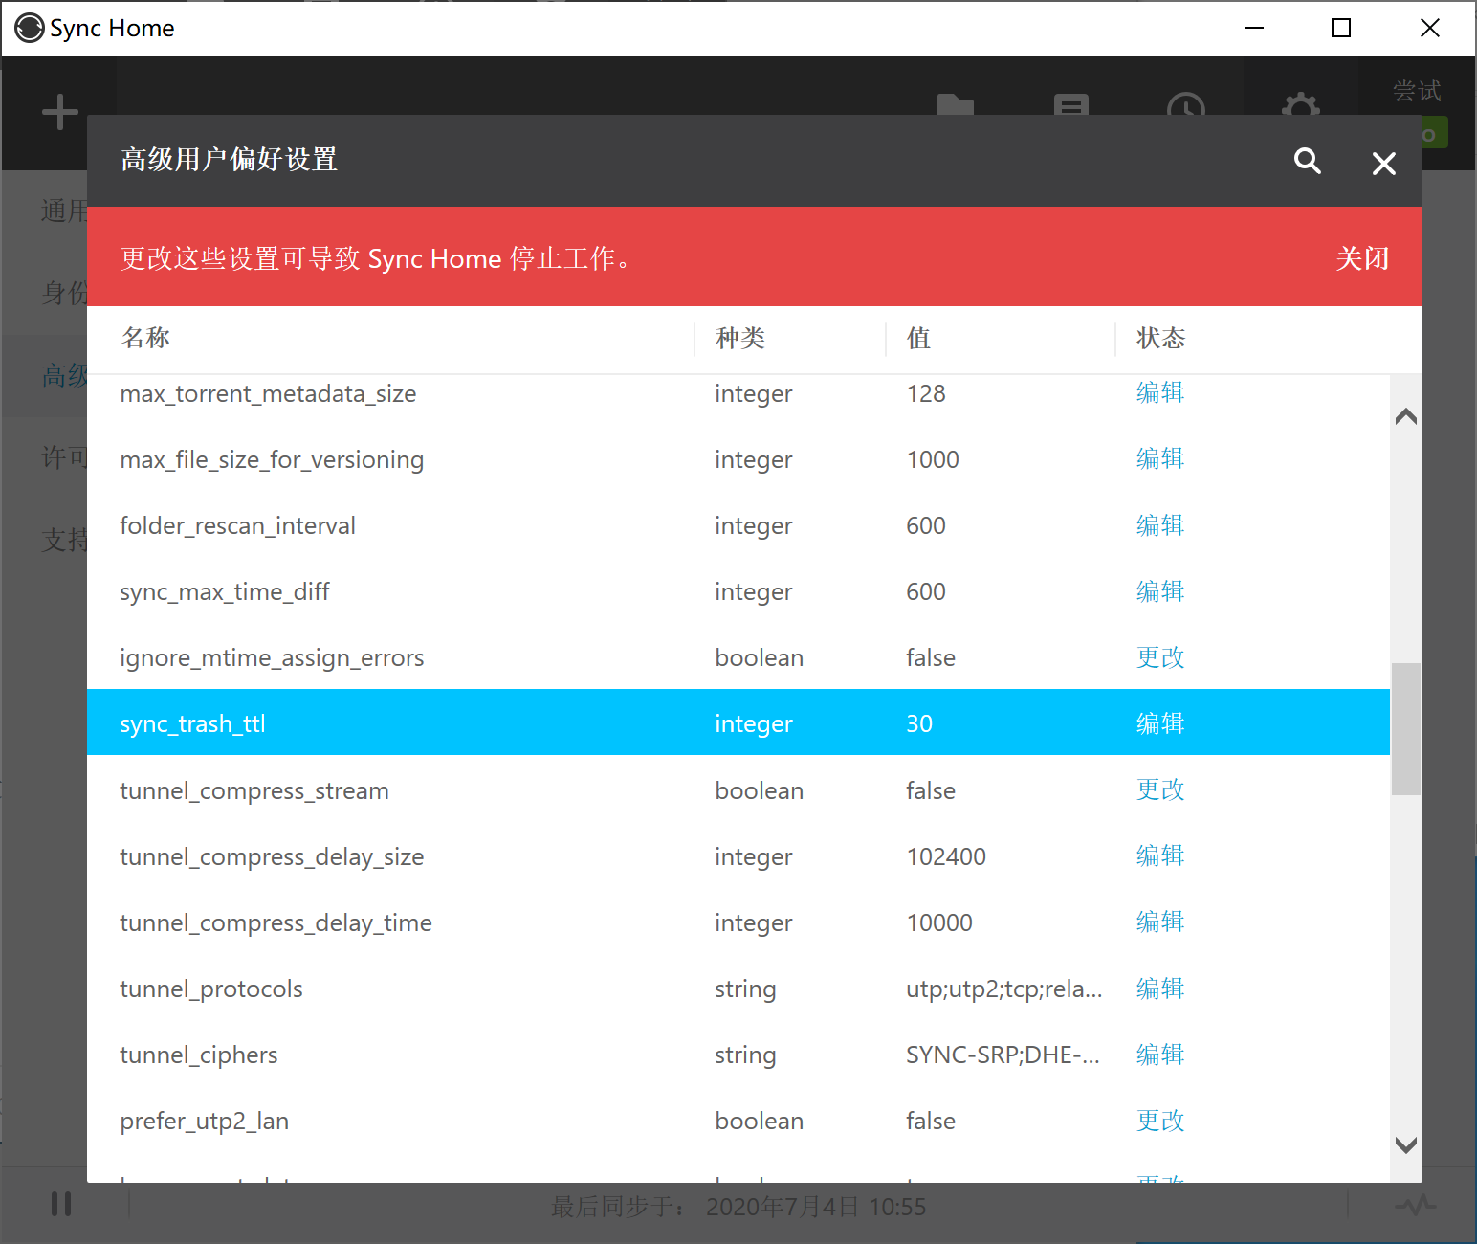Open 许可 tab in background settings sidebar
This screenshot has height=1244, width=1477.
point(64,457)
